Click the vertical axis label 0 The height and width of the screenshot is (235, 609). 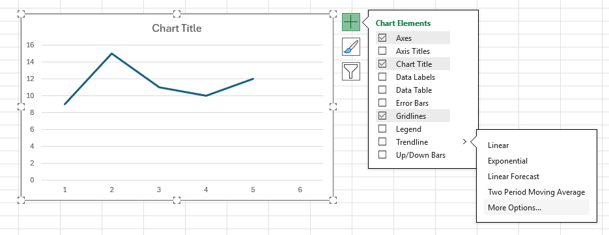click(x=32, y=180)
